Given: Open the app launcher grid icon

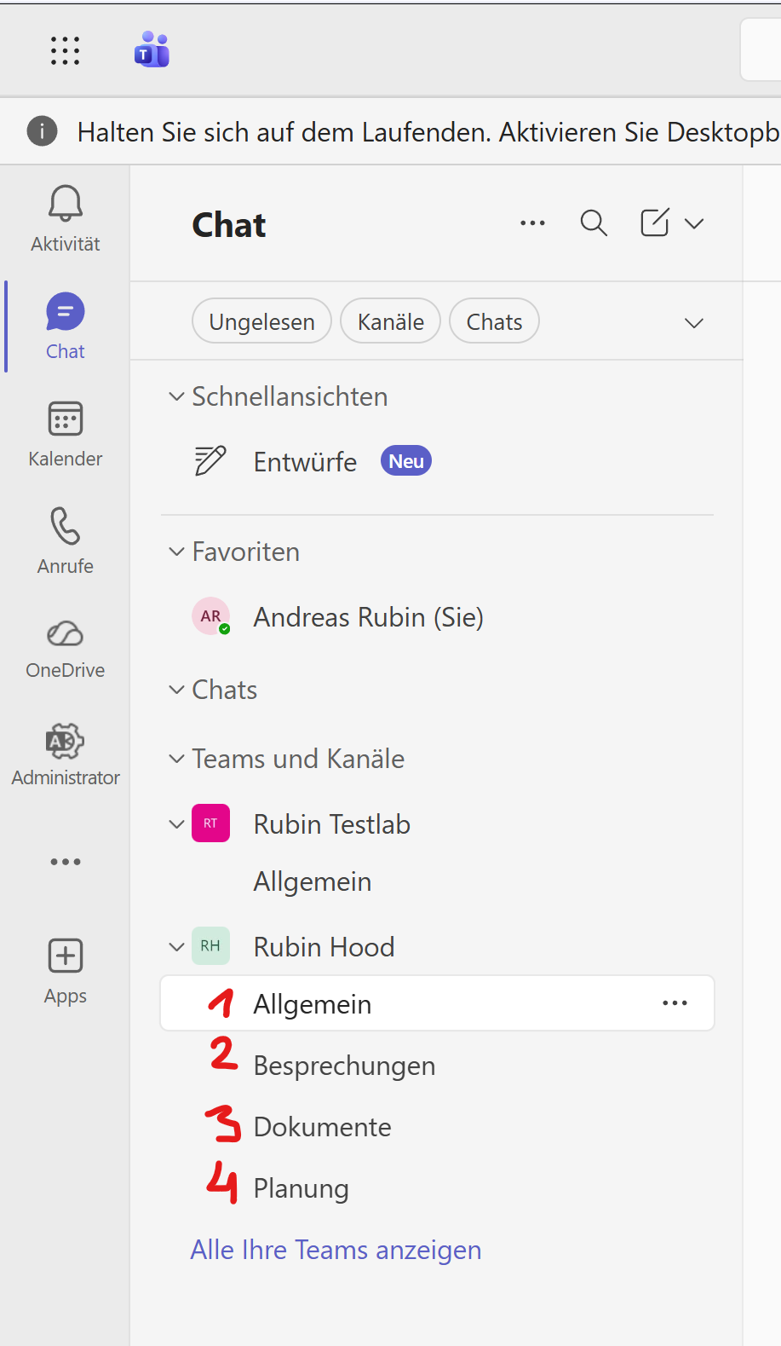Looking at the screenshot, I should pyautogui.click(x=65, y=51).
